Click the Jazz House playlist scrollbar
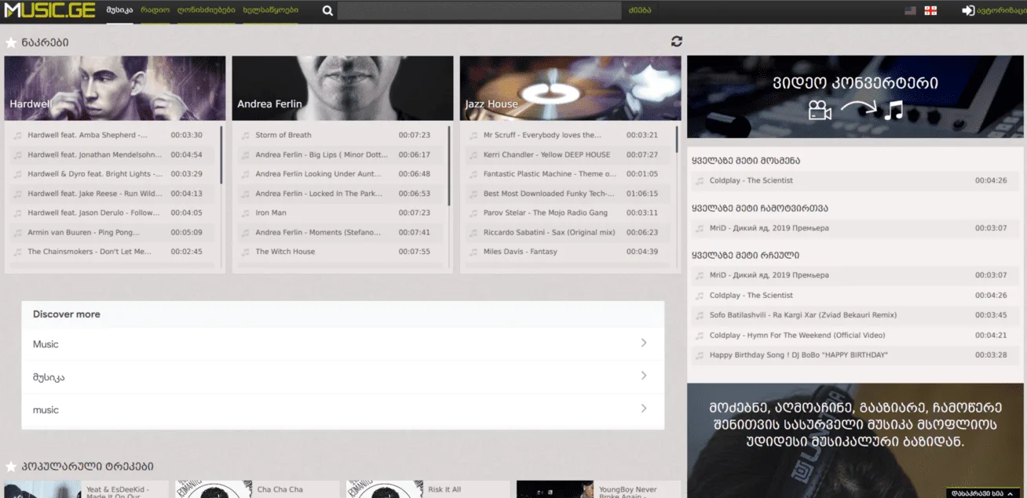 [677, 139]
